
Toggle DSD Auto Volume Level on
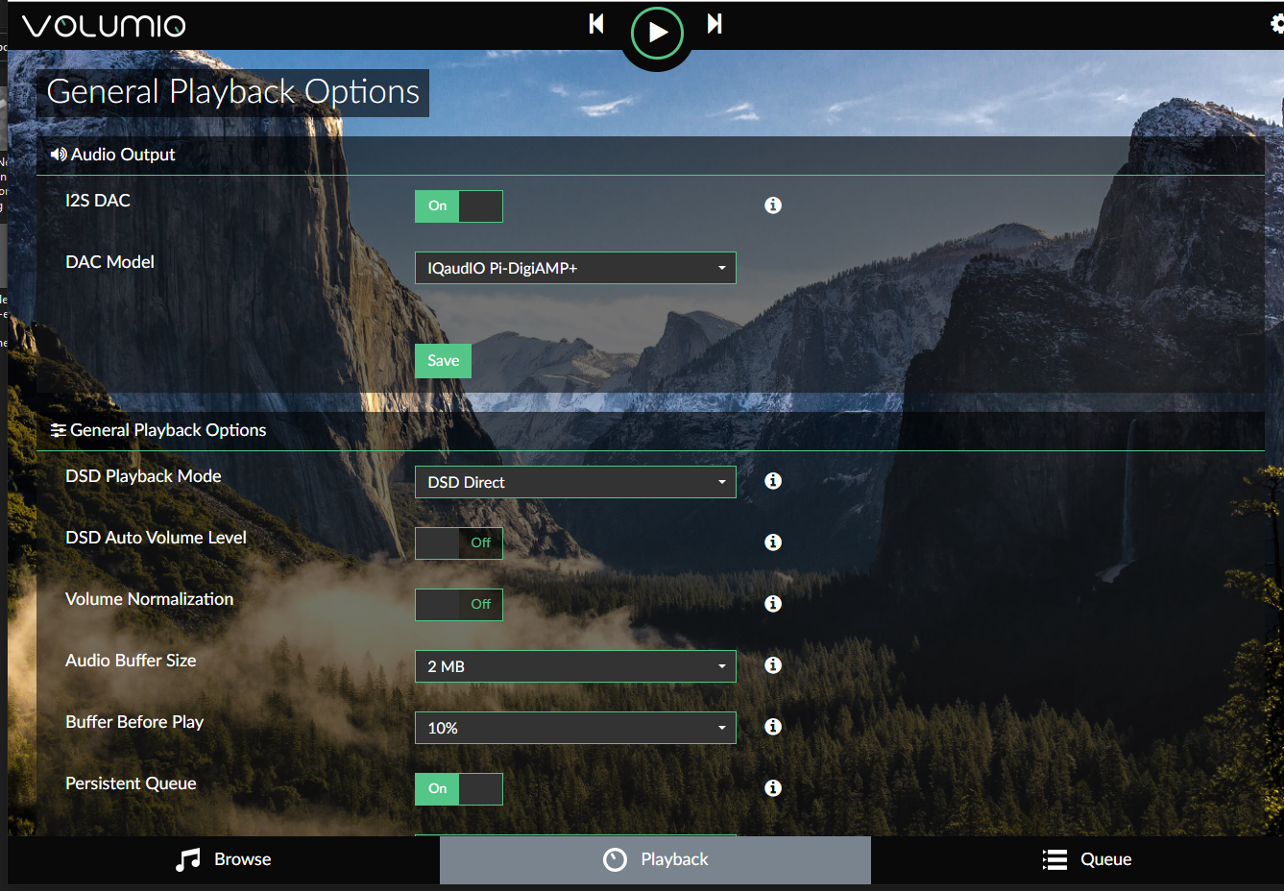click(459, 543)
